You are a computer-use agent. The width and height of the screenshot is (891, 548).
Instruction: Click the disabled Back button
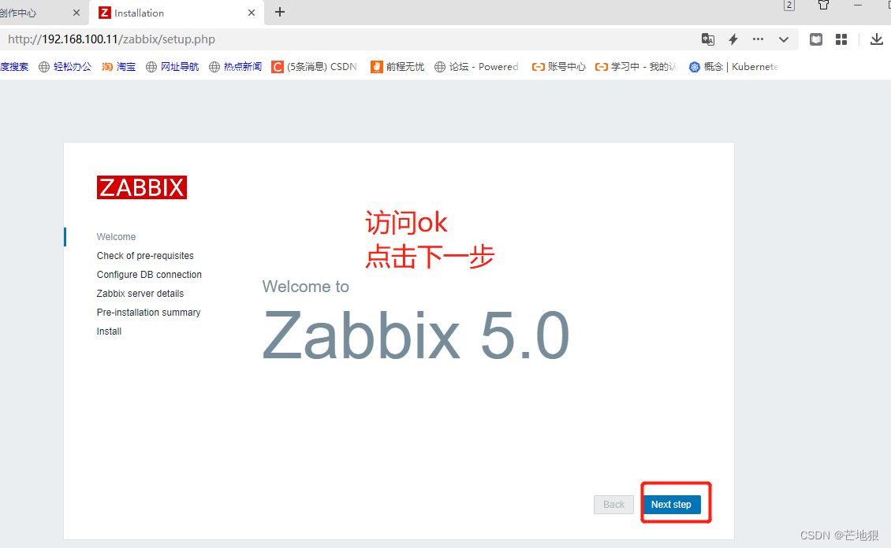pyautogui.click(x=613, y=505)
